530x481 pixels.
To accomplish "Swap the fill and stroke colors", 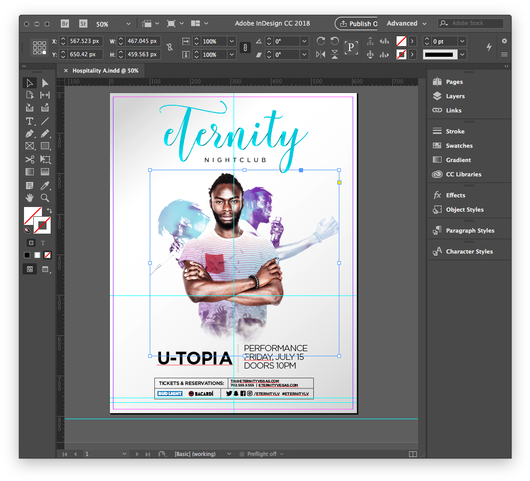I will [49, 210].
